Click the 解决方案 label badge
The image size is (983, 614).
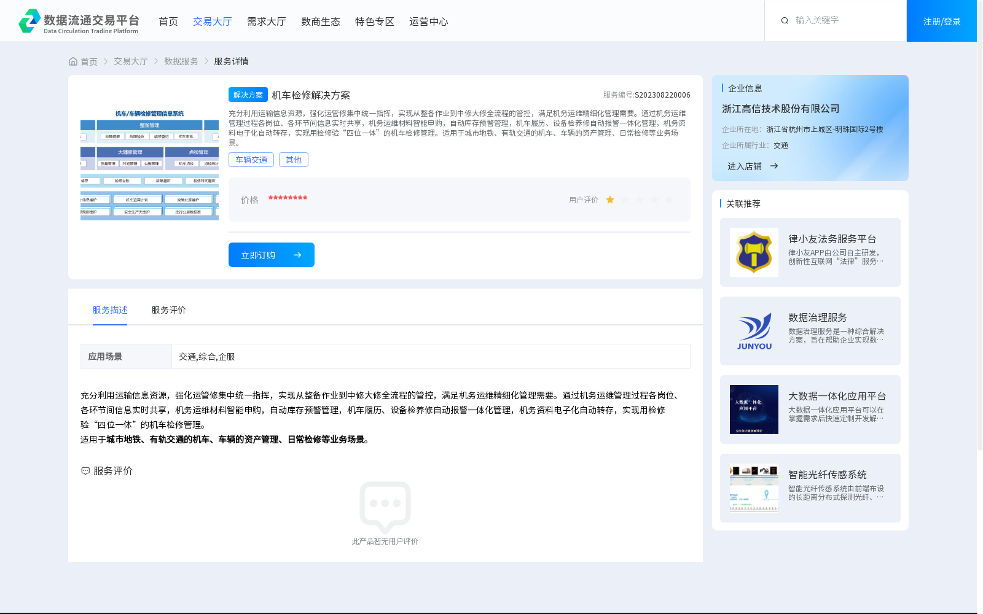[248, 95]
